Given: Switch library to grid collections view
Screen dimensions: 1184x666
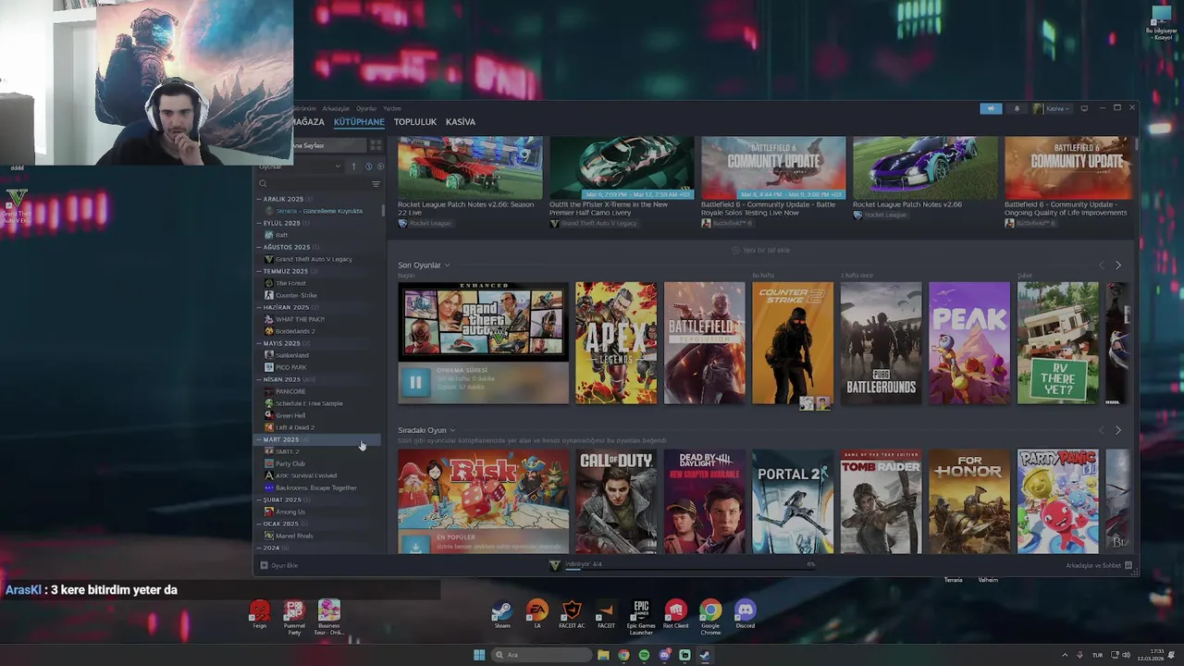Looking at the screenshot, I should pyautogui.click(x=376, y=145).
